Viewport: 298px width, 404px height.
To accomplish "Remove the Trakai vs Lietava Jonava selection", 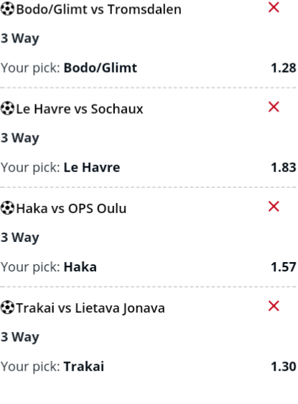I will point(274,306).
